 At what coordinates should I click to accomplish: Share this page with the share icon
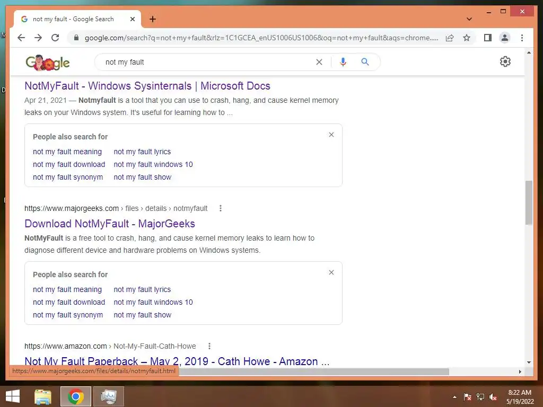450,38
